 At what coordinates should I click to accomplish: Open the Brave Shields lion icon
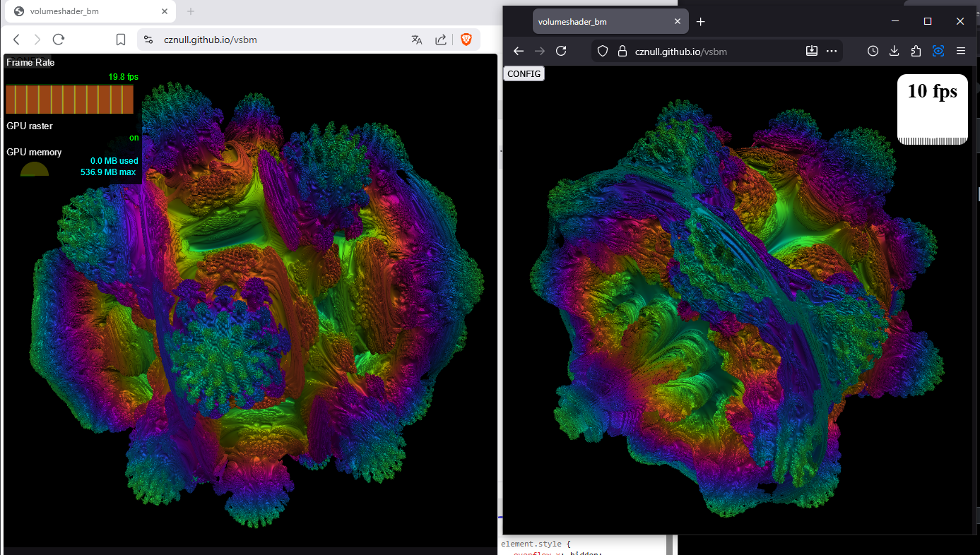pos(466,40)
